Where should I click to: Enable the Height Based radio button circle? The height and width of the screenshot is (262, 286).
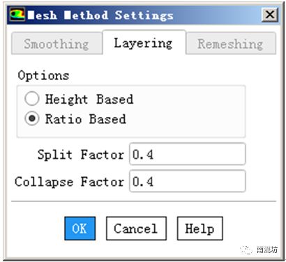pyautogui.click(x=32, y=98)
